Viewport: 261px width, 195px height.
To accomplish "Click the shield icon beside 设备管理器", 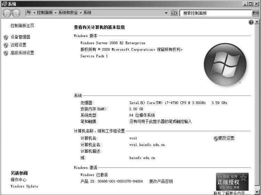I will click(x=6, y=37).
